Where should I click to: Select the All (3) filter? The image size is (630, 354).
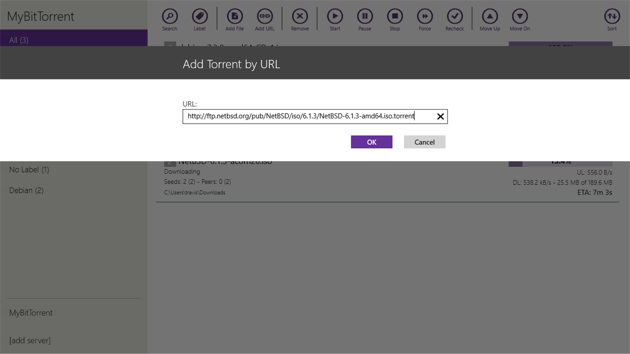tap(73, 38)
